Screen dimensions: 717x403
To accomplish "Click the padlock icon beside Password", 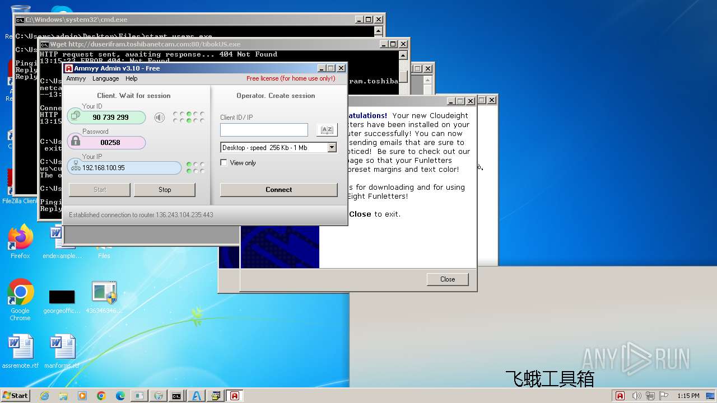I will coord(76,142).
